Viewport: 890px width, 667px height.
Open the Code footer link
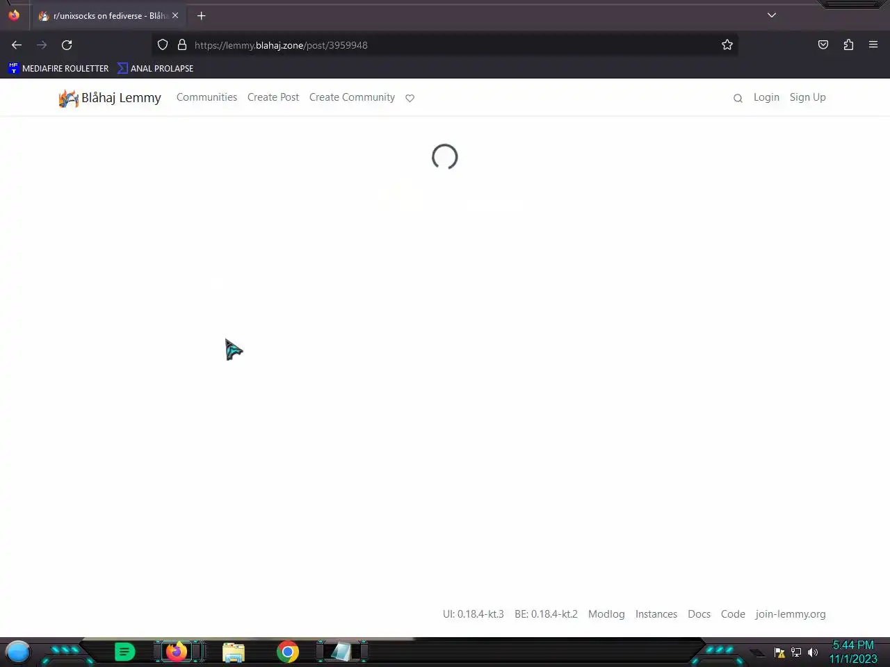pyautogui.click(x=733, y=614)
